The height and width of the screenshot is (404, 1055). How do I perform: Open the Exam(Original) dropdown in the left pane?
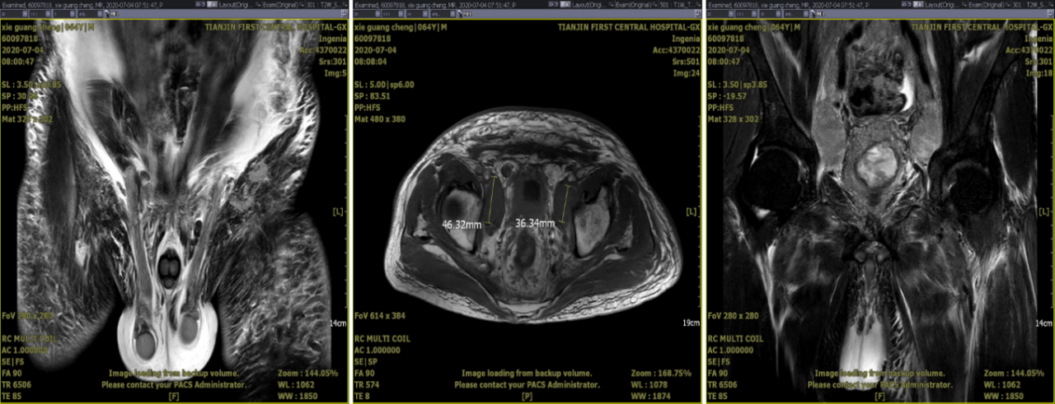point(284,4)
